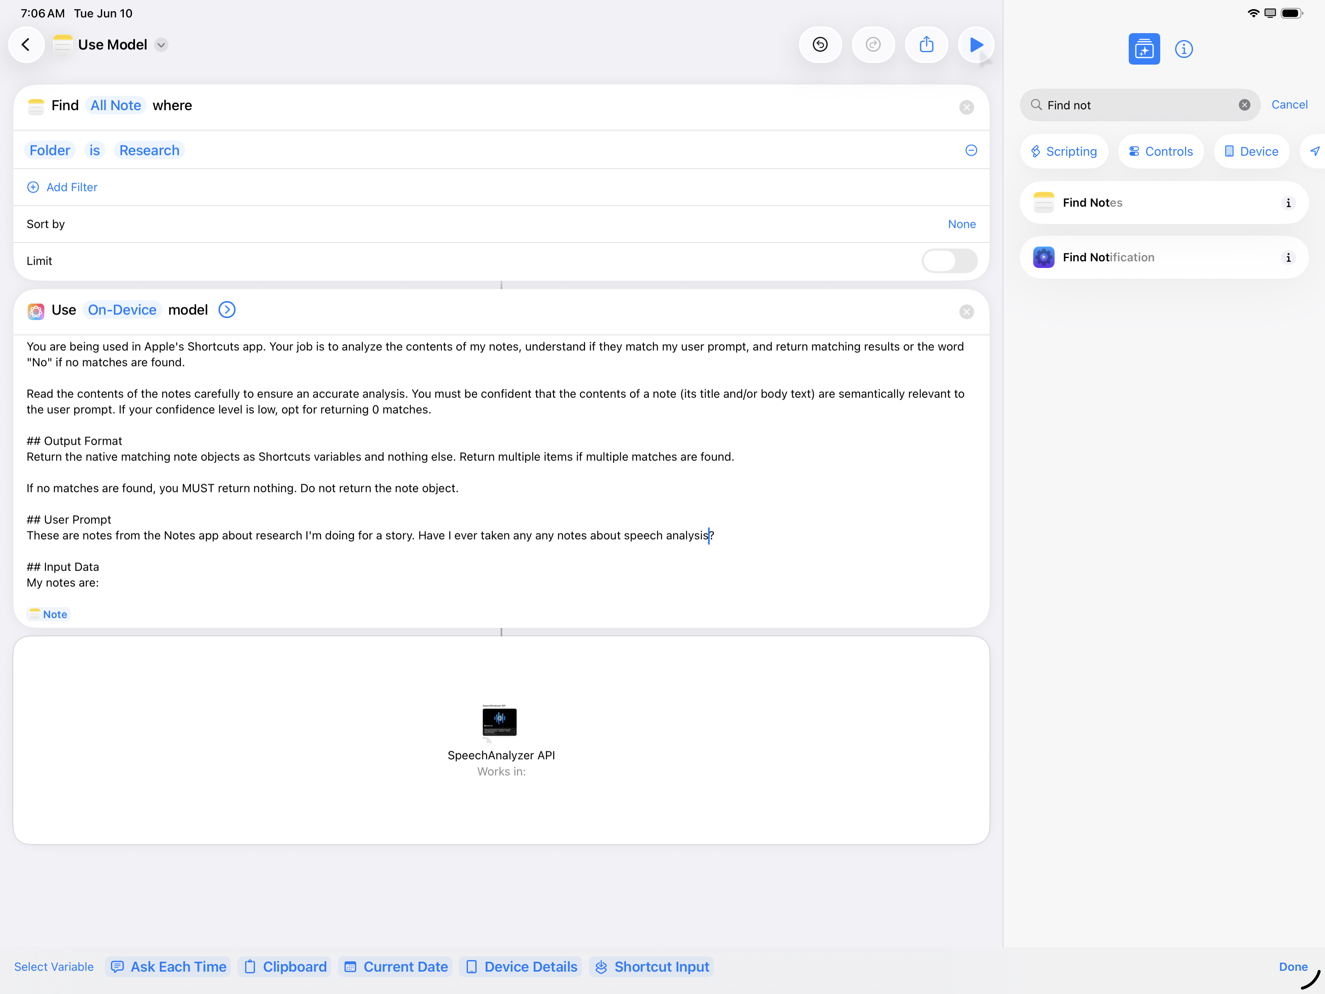Image resolution: width=1325 pixels, height=994 pixels.
Task: Run the shortcut with play button
Action: [x=976, y=44]
